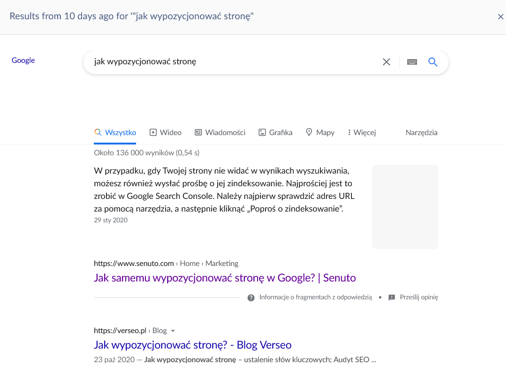509x365 pixels.
Task: Open Informacje o fragmentach z odpowiedzią
Action: 315,297
